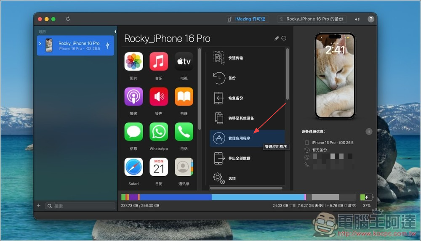Open the Podcasts (播客) icon
The width and height of the screenshot is (421, 241).
(133, 97)
